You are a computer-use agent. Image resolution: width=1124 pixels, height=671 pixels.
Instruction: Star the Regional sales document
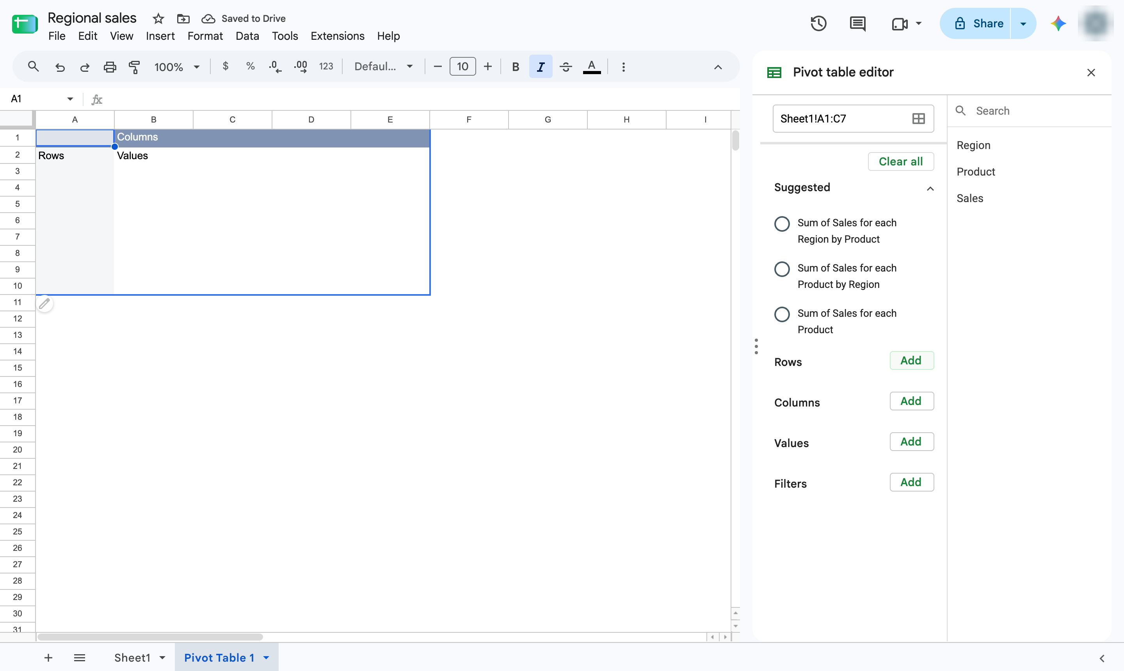tap(158, 19)
